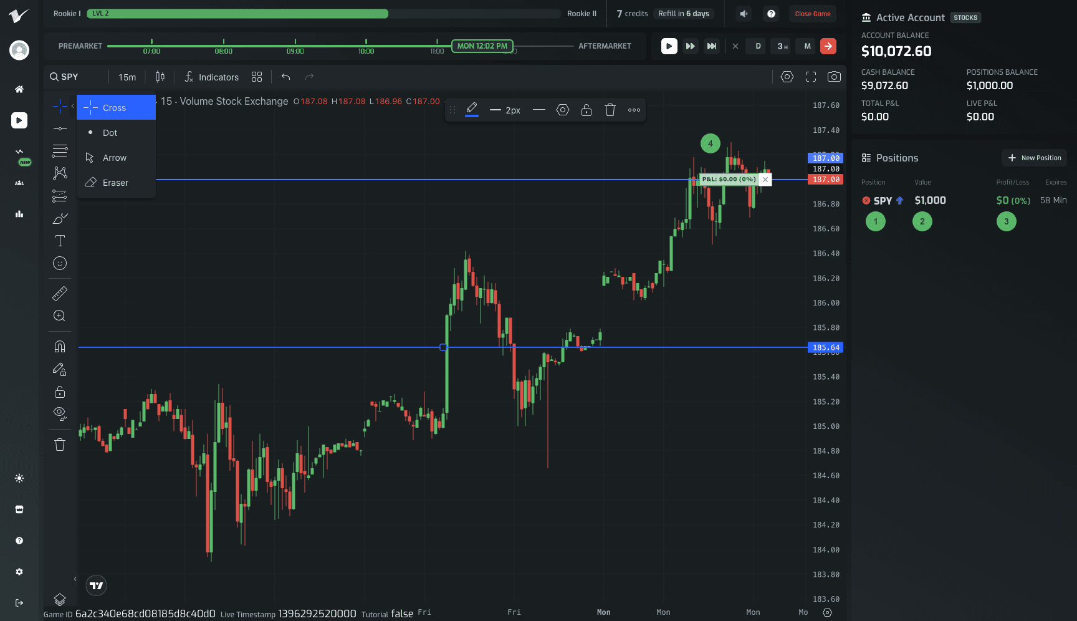Log out using the sidebar exit icon

(x=19, y=603)
